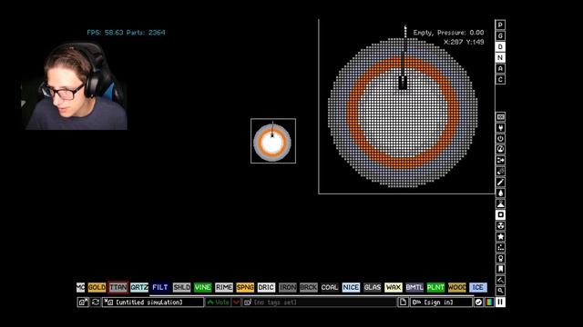Open the Decoration tools category icon
The height and width of the screenshot is (327, 583).
(x=500, y=280)
